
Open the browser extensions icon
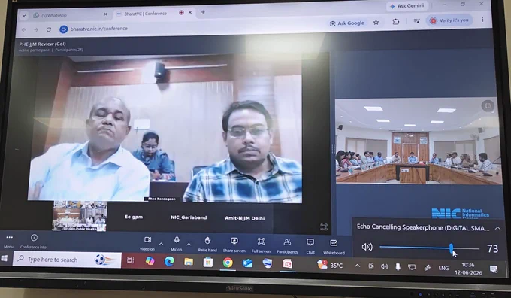coord(395,22)
